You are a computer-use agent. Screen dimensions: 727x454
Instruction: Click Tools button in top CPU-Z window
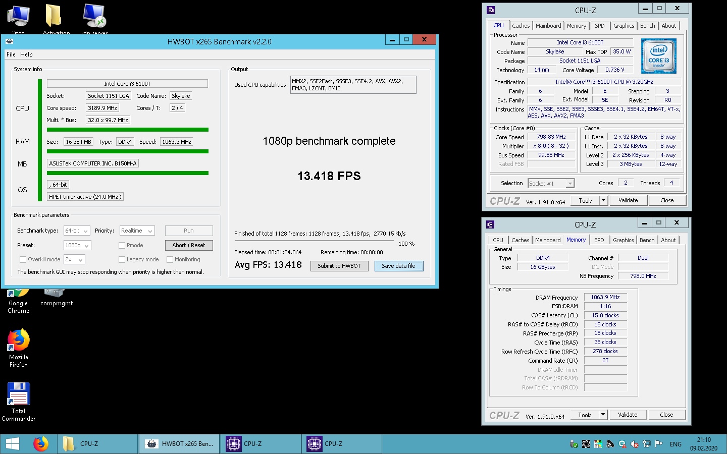(x=586, y=200)
